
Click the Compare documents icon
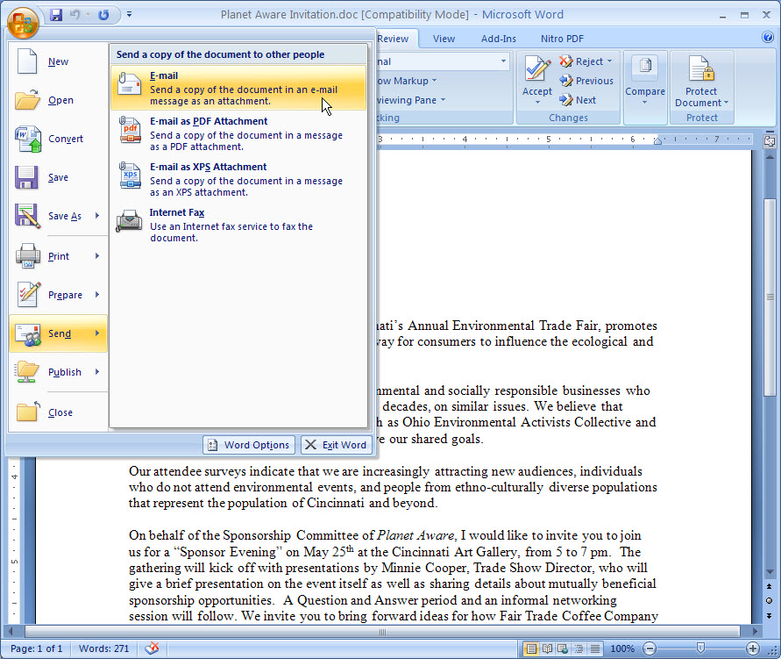(645, 68)
